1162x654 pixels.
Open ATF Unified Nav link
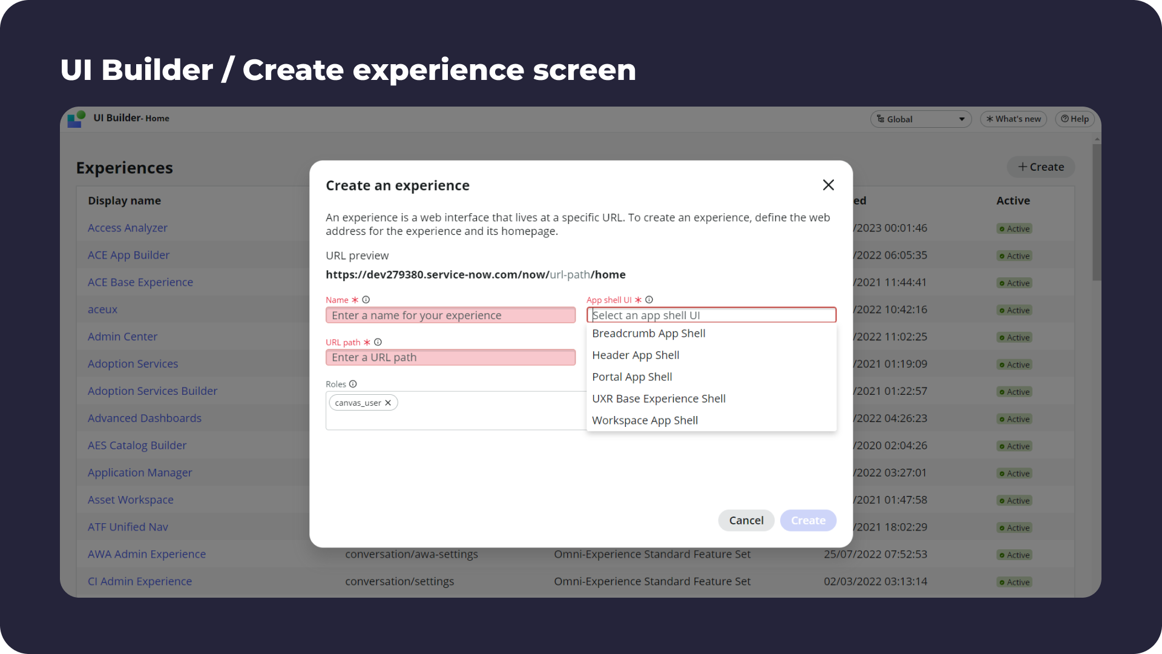coord(128,527)
